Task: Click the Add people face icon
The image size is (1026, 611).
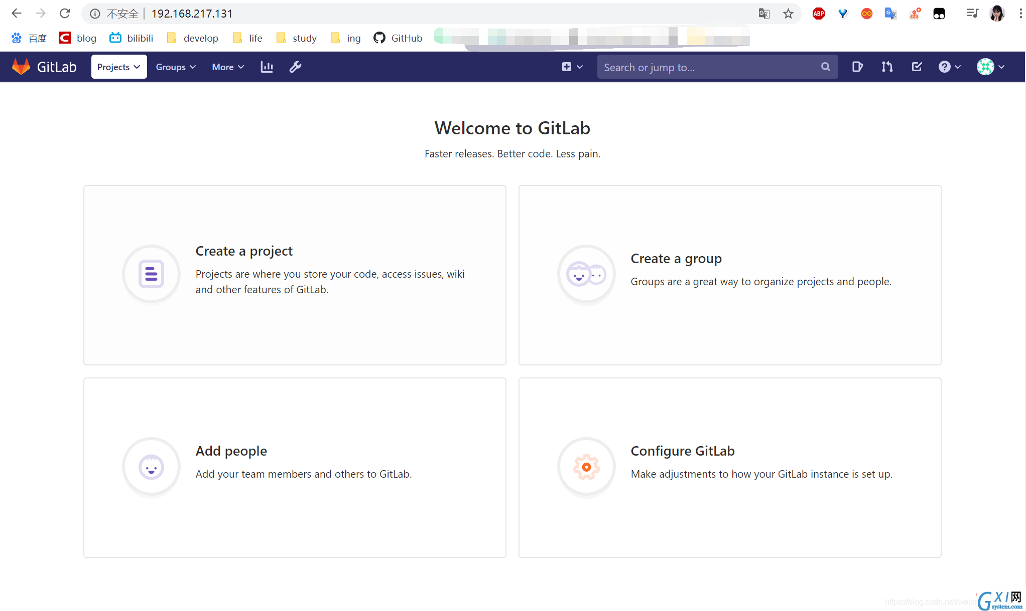Action: click(151, 467)
